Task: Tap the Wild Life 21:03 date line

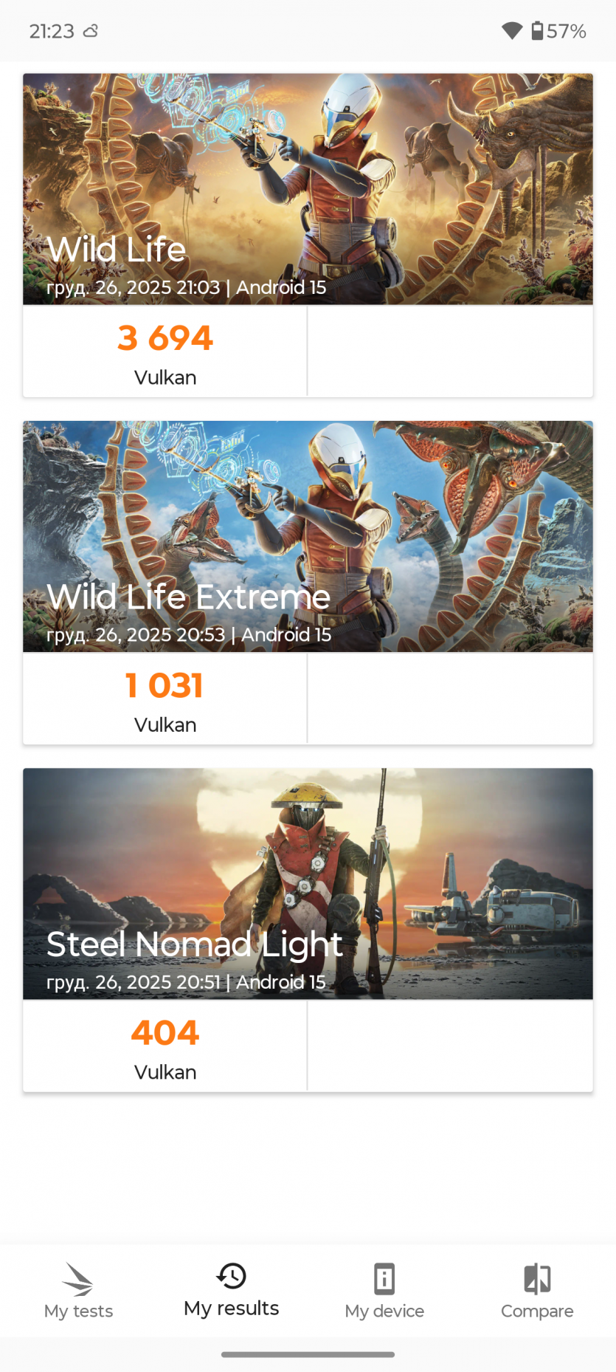Action: (x=186, y=287)
